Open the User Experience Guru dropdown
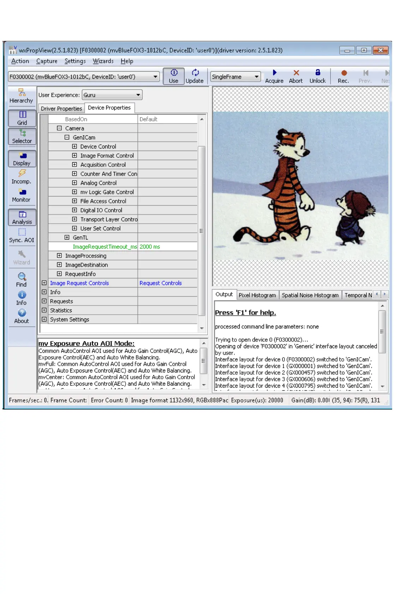Image resolution: width=420 pixels, height=594 pixels. (x=112, y=95)
